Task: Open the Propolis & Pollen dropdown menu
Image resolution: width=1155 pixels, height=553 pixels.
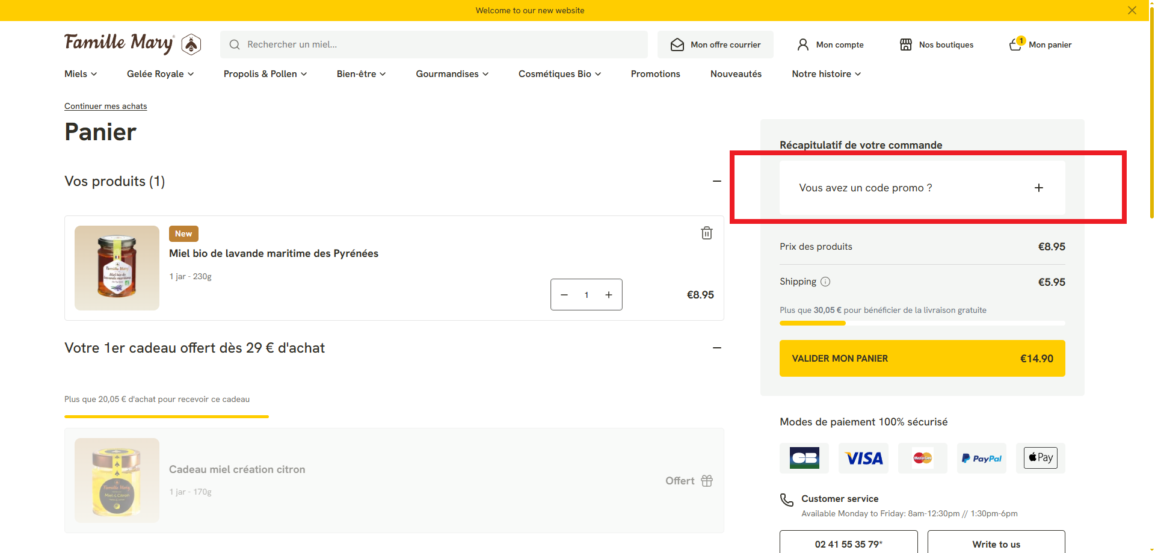Action: [265, 74]
